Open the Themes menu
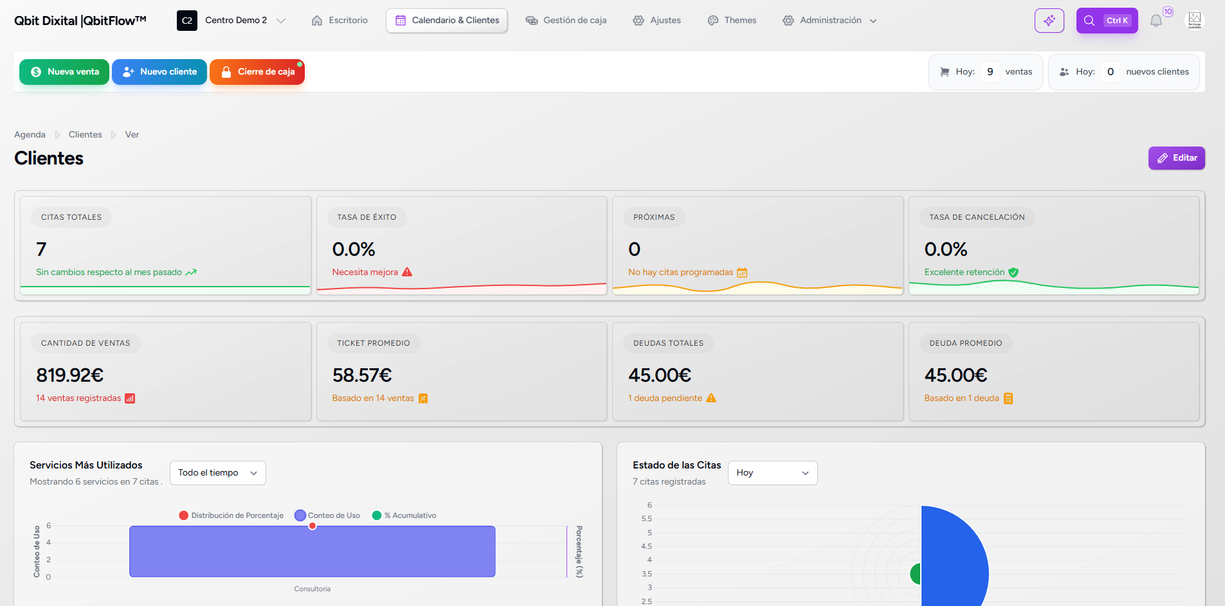 (732, 21)
